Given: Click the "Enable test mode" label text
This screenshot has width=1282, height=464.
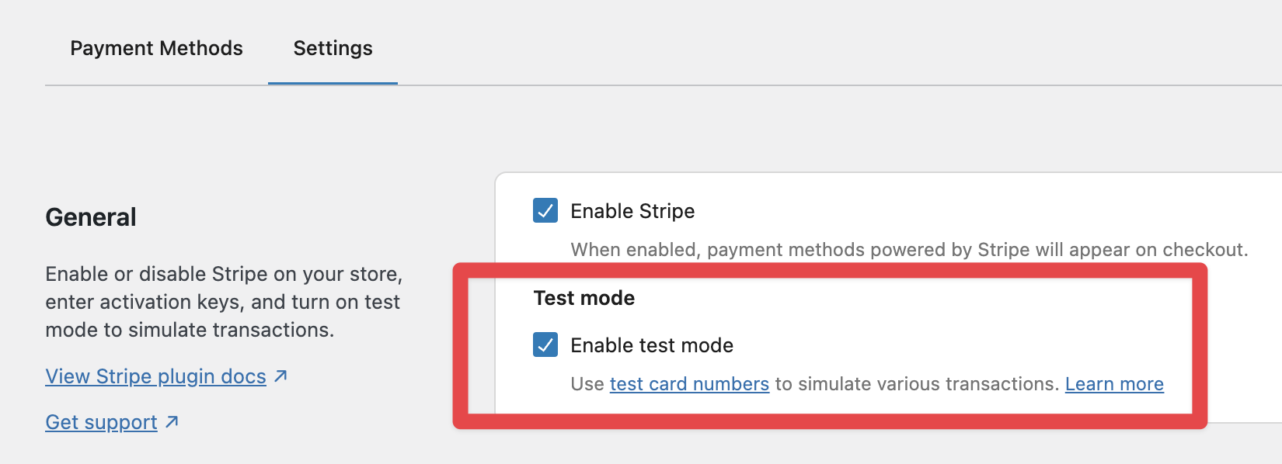Looking at the screenshot, I should (652, 345).
